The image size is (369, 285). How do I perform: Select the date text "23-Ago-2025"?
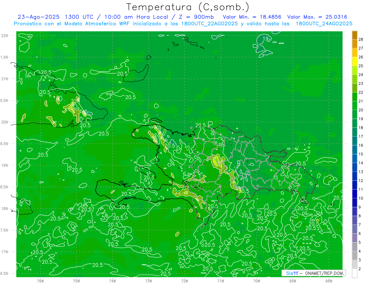click(x=39, y=17)
